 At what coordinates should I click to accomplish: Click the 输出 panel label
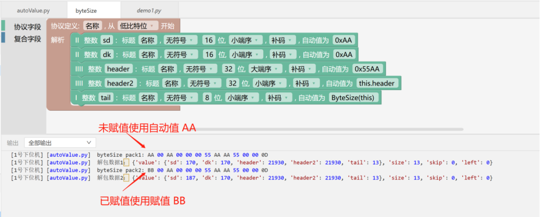click(13, 143)
